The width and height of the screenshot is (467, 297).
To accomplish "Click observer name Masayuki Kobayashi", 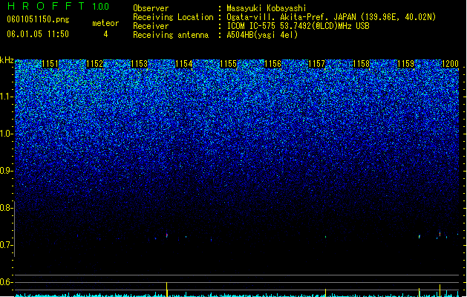I will (267, 8).
